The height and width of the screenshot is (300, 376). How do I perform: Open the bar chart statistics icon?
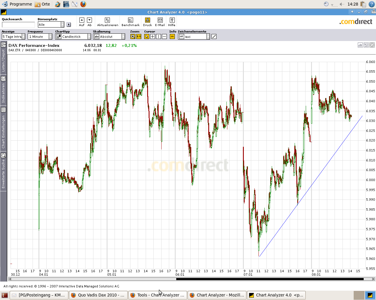[x=360, y=45]
